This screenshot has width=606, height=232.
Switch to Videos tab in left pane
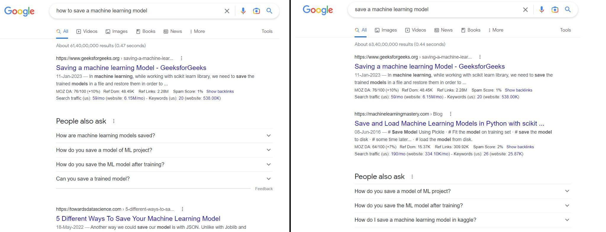(87, 31)
